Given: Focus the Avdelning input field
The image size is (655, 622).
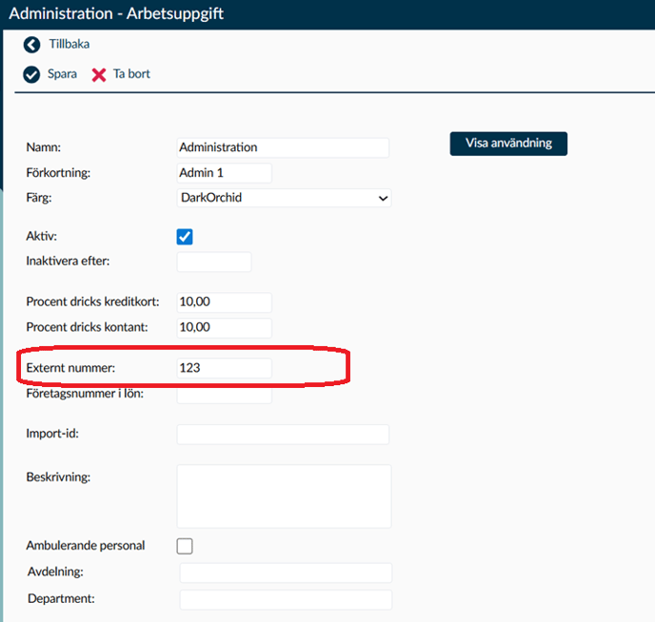Looking at the screenshot, I should [x=286, y=573].
